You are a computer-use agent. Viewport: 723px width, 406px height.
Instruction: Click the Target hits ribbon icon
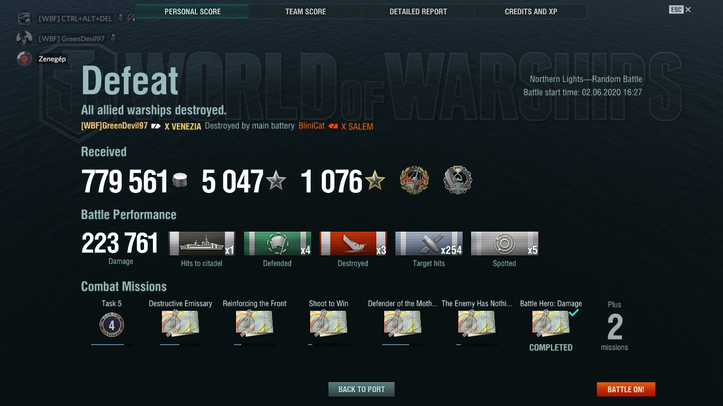(429, 244)
